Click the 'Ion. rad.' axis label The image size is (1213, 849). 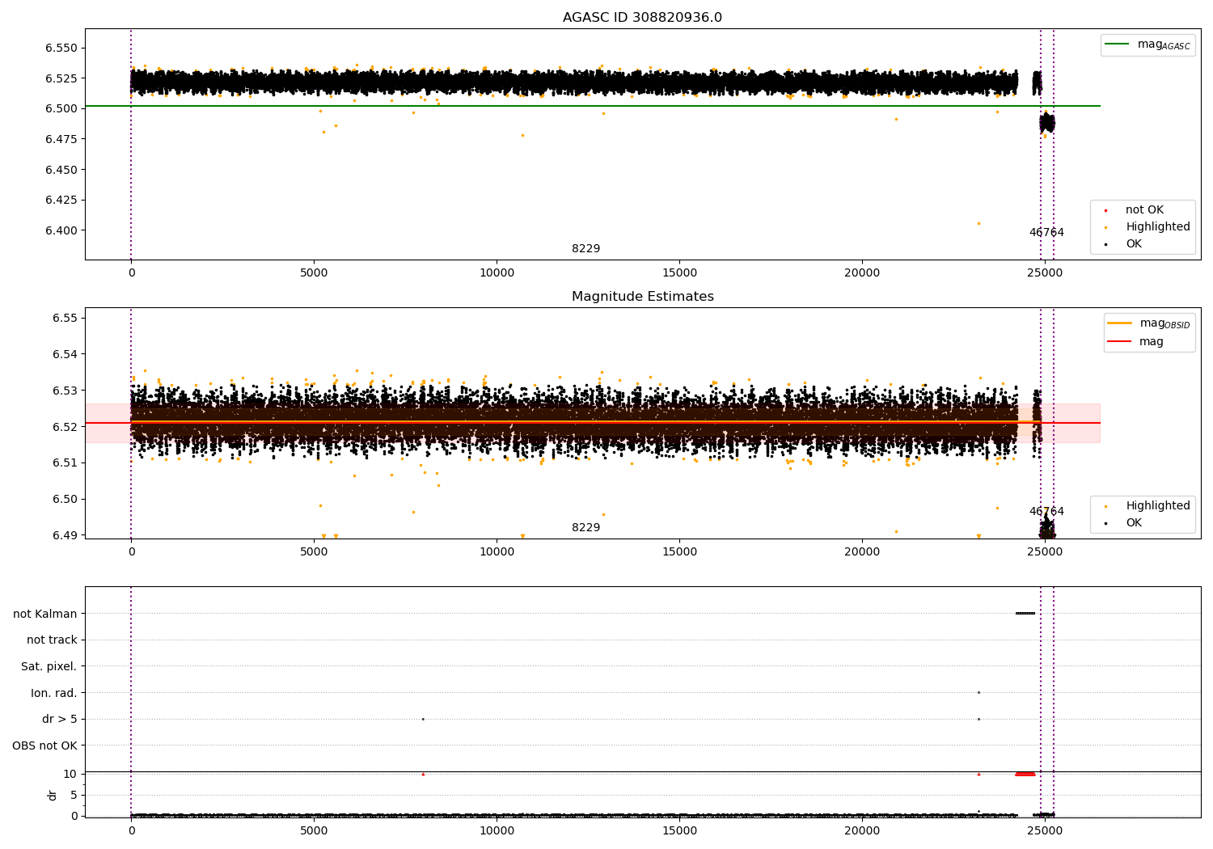(54, 693)
